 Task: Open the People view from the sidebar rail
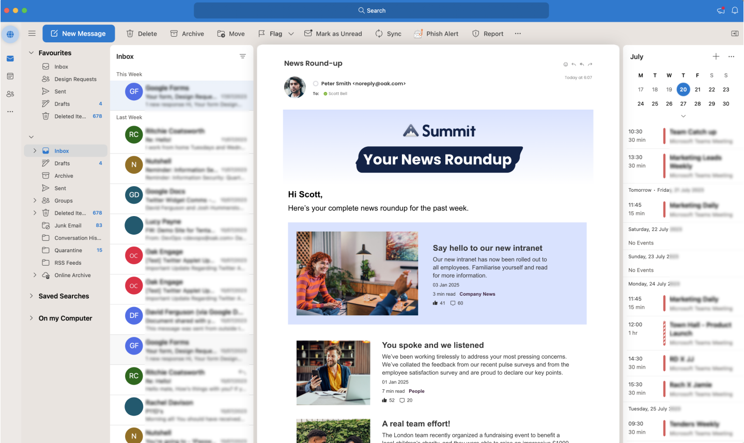tap(10, 94)
